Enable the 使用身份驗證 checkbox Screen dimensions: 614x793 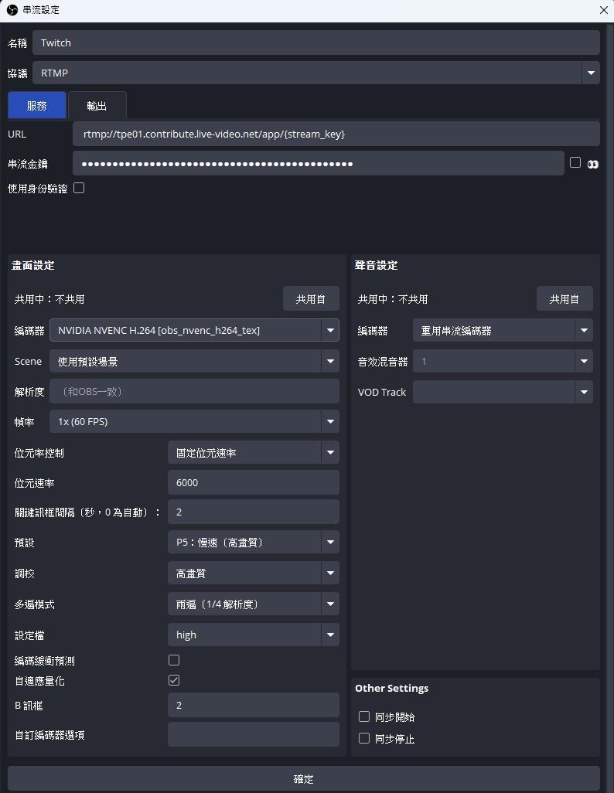pyautogui.click(x=79, y=188)
